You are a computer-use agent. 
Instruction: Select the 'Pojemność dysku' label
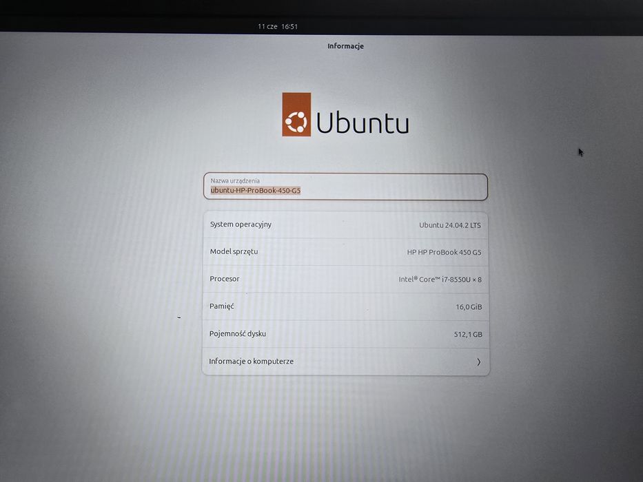tap(238, 334)
